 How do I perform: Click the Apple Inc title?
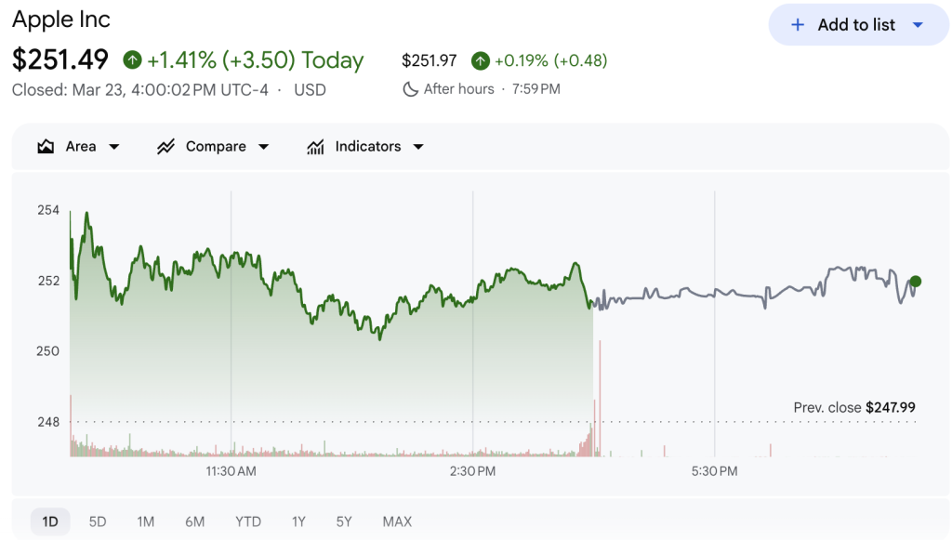[x=61, y=20]
